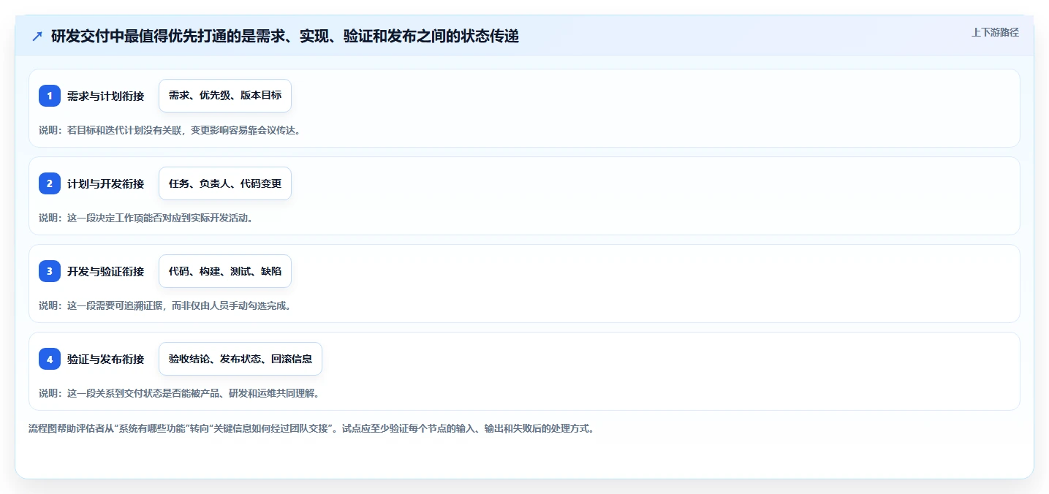Click the note about 可追溯证据
Screen dimensions: 1049x494
coord(164,305)
